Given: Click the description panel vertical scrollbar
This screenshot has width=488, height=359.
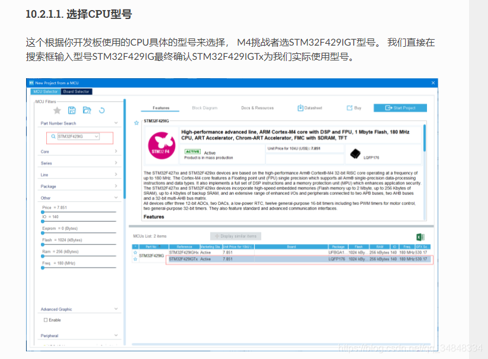Looking at the screenshot, I should tap(425, 138).
